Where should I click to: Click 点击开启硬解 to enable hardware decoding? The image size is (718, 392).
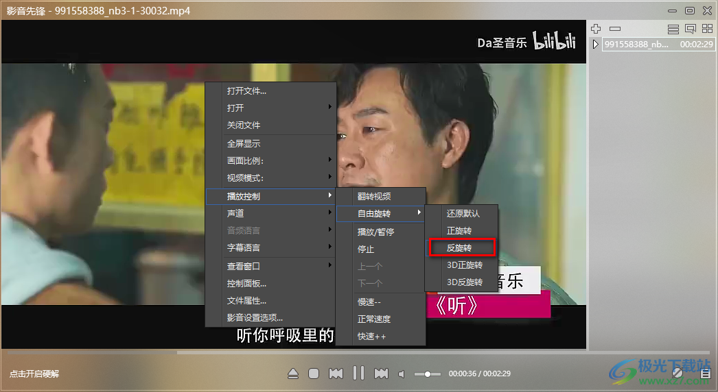pyautogui.click(x=34, y=373)
